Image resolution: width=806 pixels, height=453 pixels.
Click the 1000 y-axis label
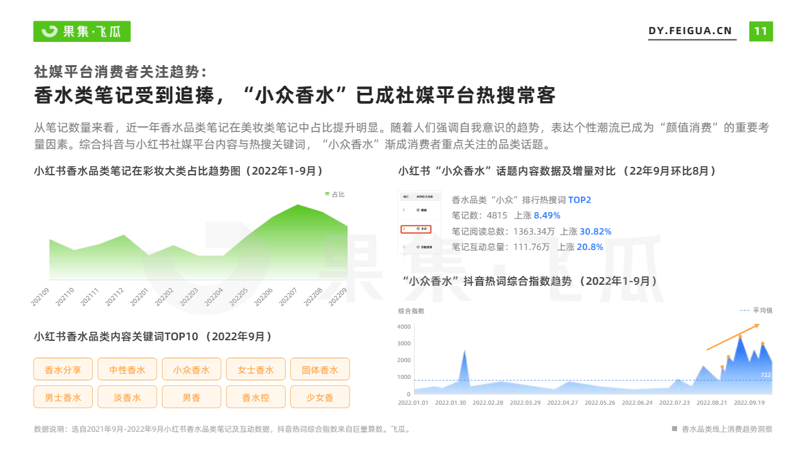click(404, 377)
